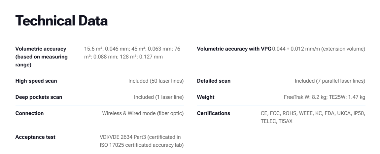Select the Volumetric accuracy with VPG label
Viewport: 380px width, 154px height.
pyautogui.click(x=234, y=49)
